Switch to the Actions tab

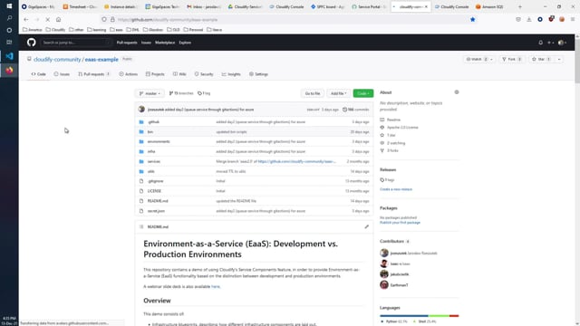[129, 74]
